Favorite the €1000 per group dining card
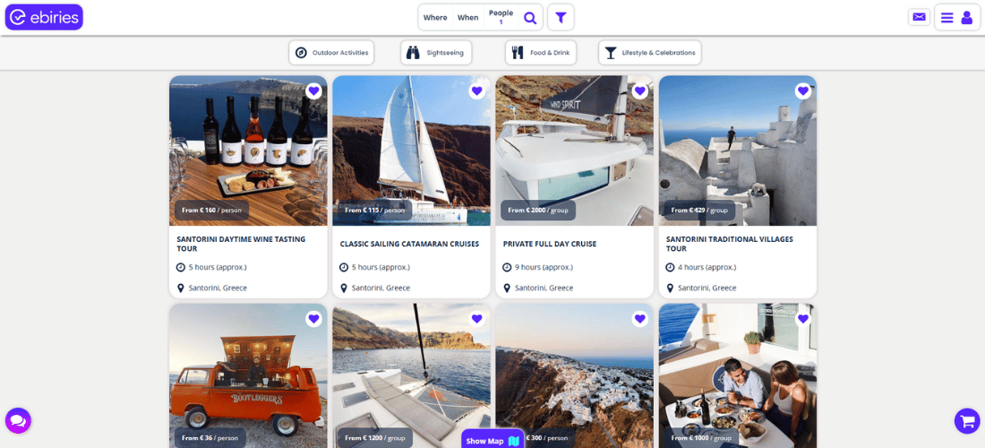Image resolution: width=985 pixels, height=448 pixels. (x=803, y=319)
